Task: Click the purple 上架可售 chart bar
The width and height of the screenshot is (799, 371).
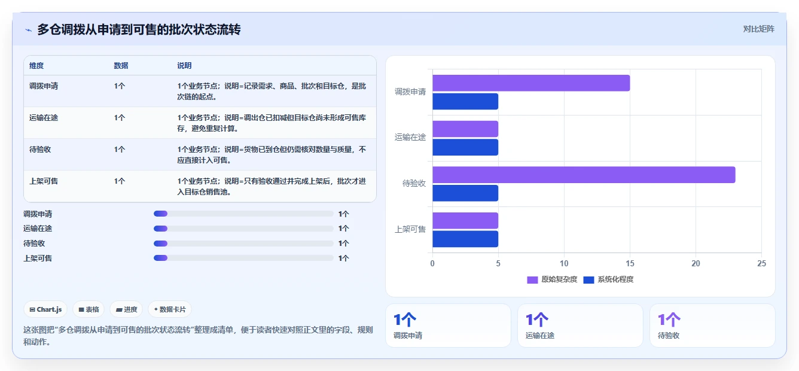Action: 465,221
